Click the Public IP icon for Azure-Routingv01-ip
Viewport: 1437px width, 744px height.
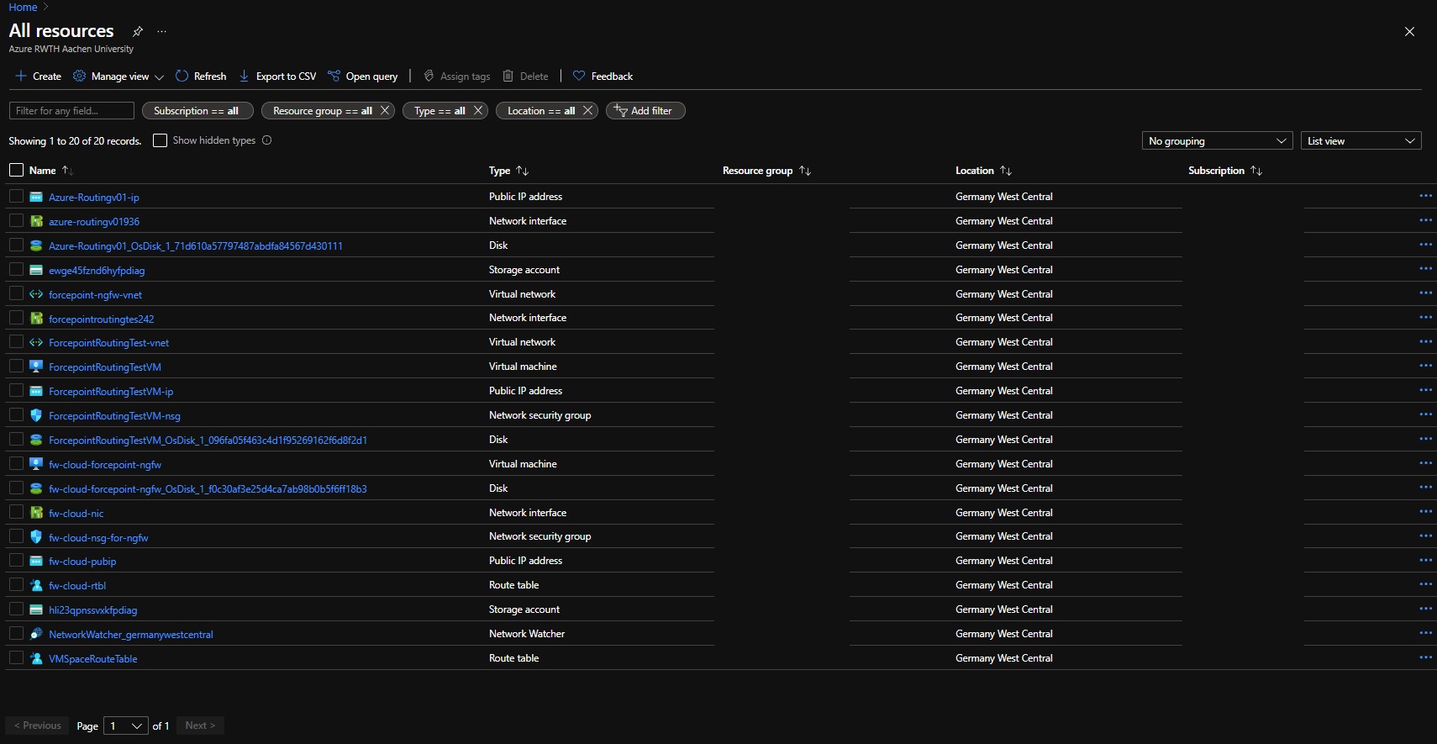36,197
